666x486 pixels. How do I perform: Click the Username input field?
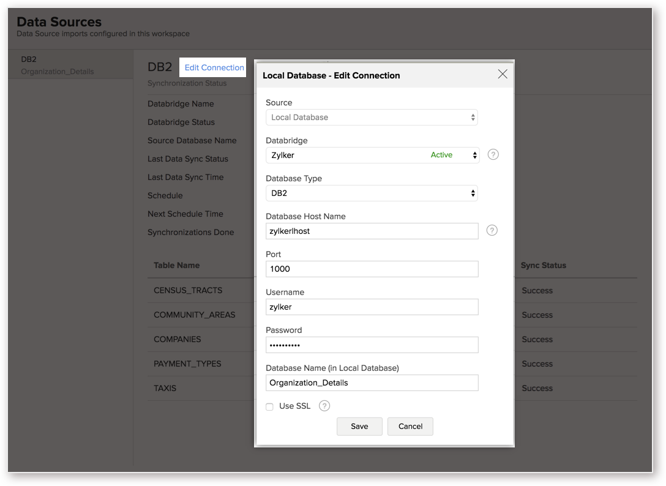372,307
